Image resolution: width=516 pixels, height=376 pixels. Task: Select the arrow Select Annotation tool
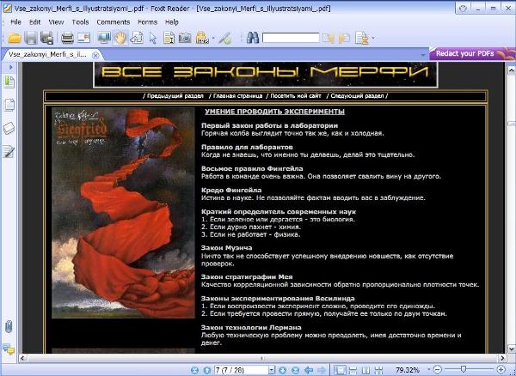(152, 38)
